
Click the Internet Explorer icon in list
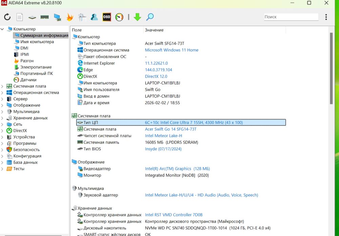[80, 63]
